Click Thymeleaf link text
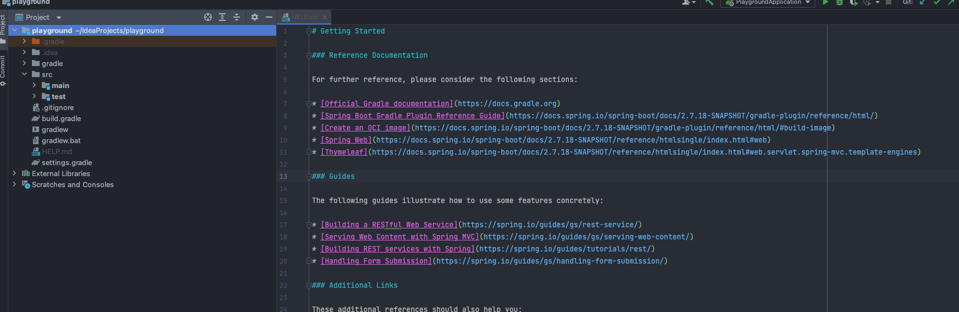 (x=344, y=152)
